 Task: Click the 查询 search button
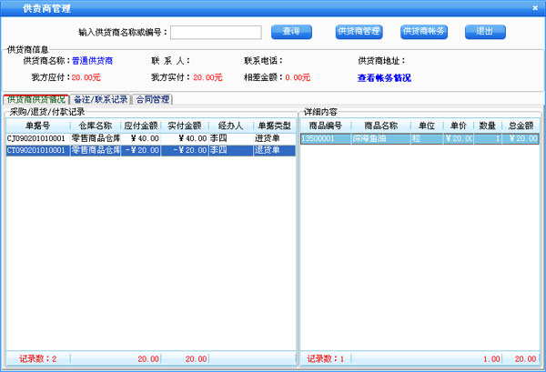(x=291, y=32)
